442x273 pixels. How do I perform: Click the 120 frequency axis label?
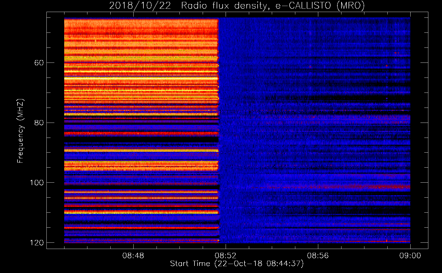(x=37, y=243)
